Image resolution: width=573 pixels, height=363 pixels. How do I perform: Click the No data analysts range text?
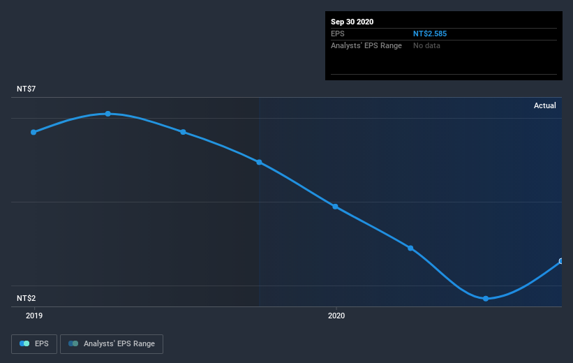coord(426,45)
